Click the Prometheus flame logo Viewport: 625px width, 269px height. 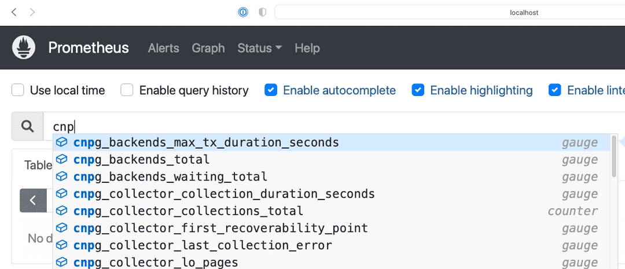click(24, 48)
